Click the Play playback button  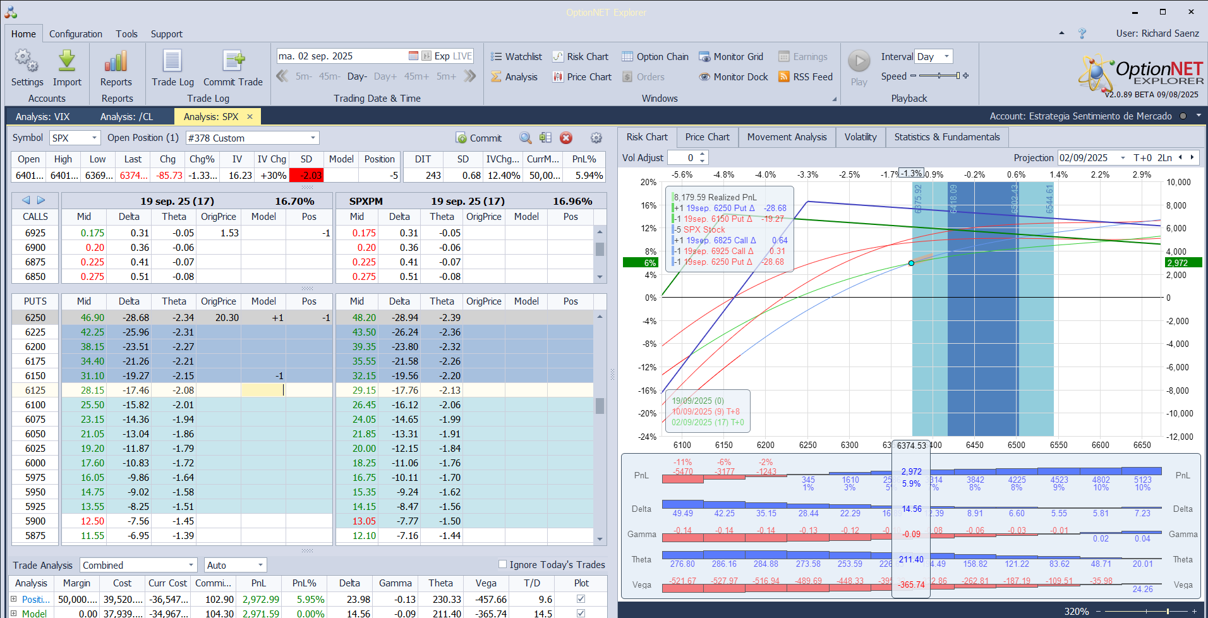(859, 61)
